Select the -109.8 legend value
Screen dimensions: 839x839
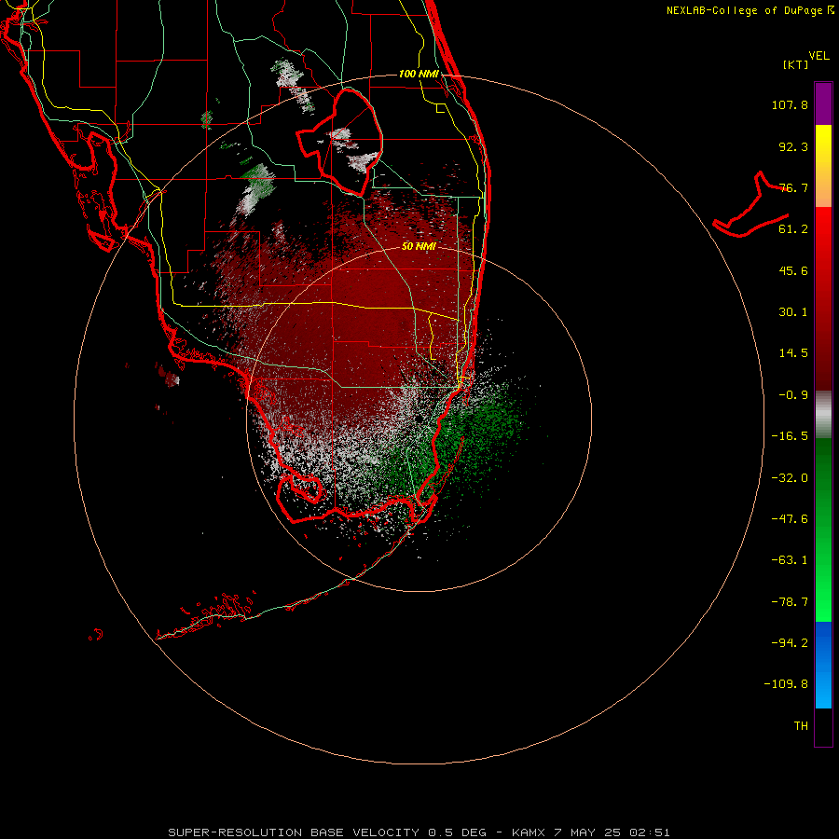click(787, 684)
